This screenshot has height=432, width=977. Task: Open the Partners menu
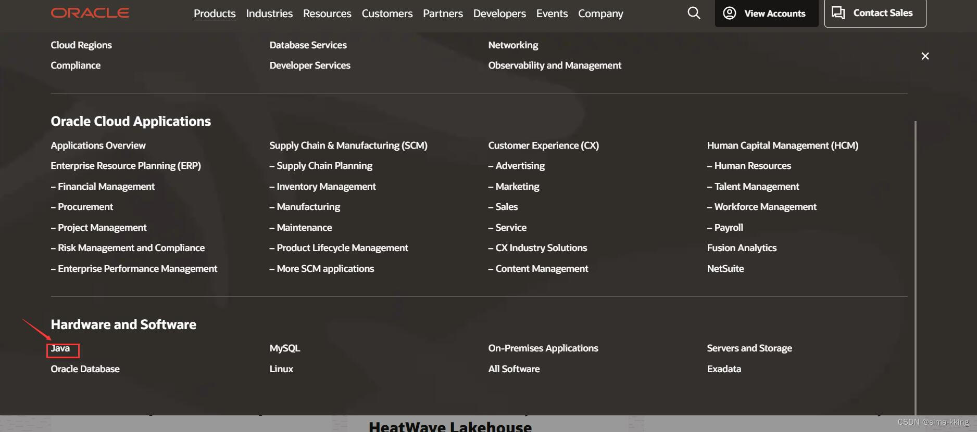click(x=443, y=14)
